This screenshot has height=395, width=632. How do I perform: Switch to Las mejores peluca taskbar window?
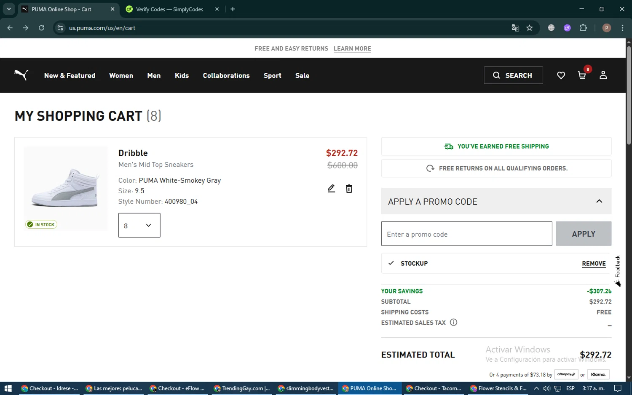pos(114,388)
